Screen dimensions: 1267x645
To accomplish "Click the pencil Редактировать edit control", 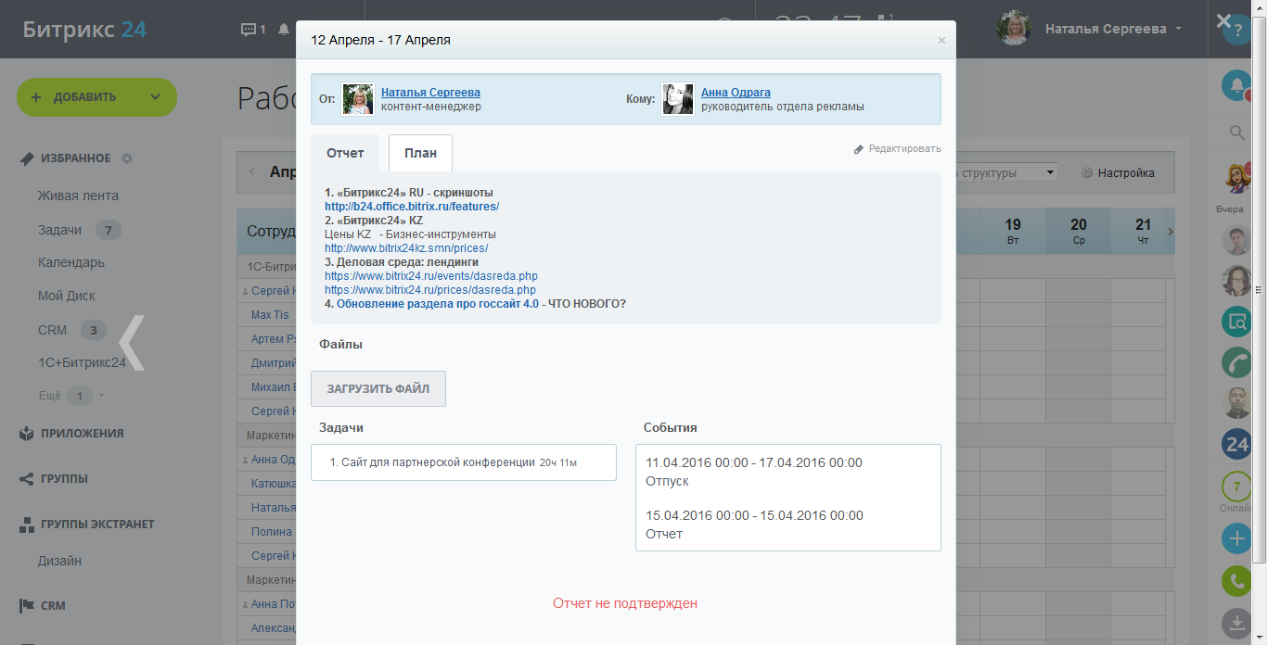I will (x=897, y=149).
